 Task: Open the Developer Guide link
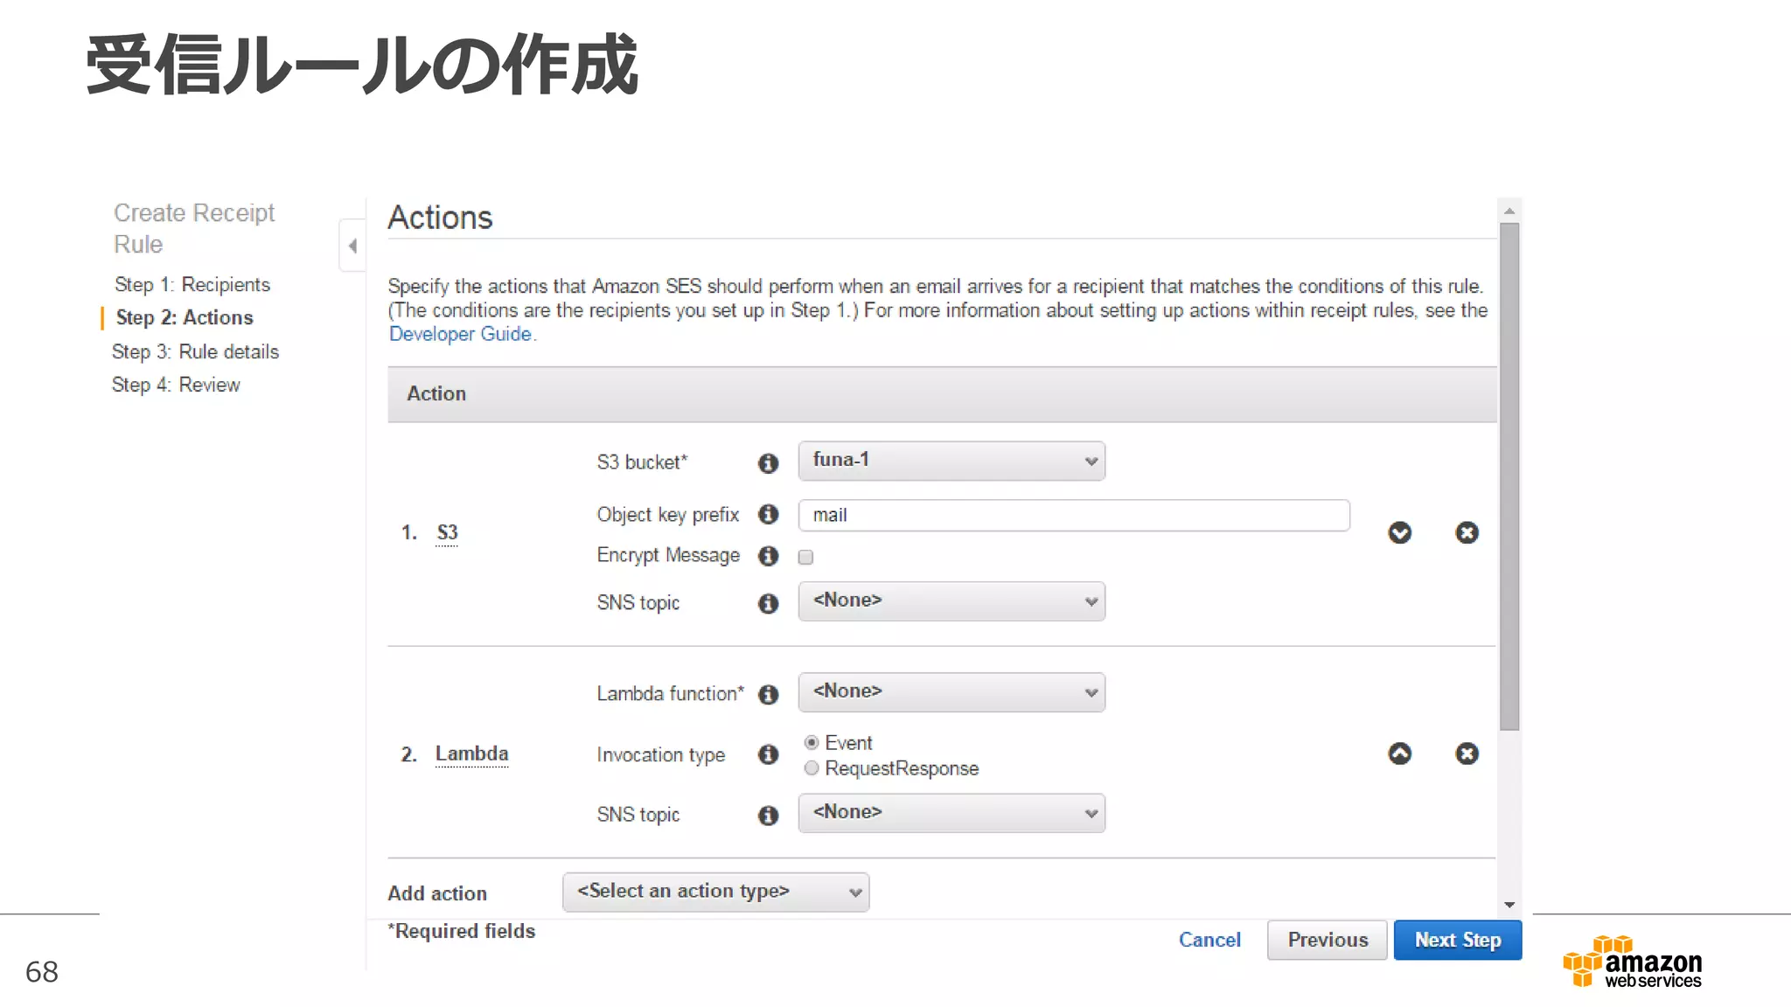460,334
